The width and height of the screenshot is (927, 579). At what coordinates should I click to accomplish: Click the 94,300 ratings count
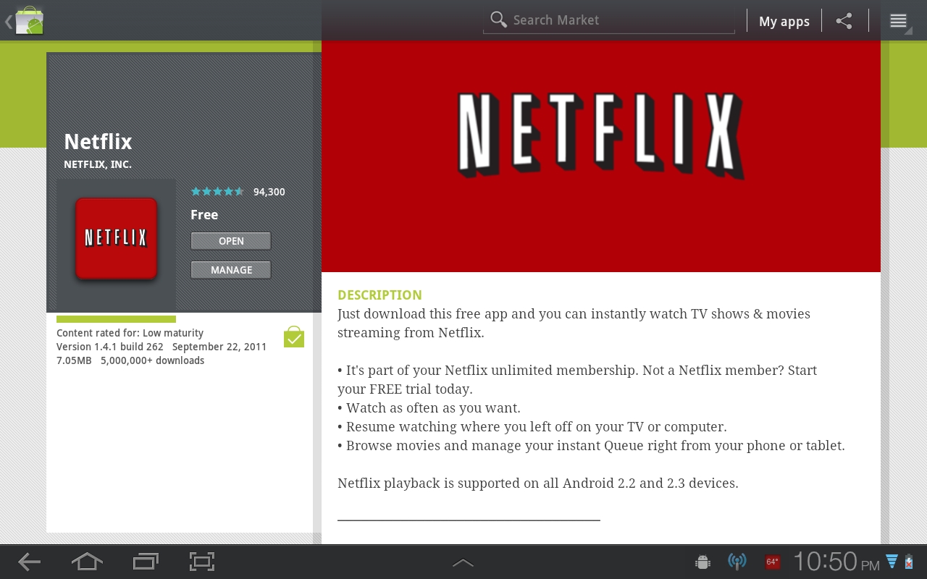point(269,192)
